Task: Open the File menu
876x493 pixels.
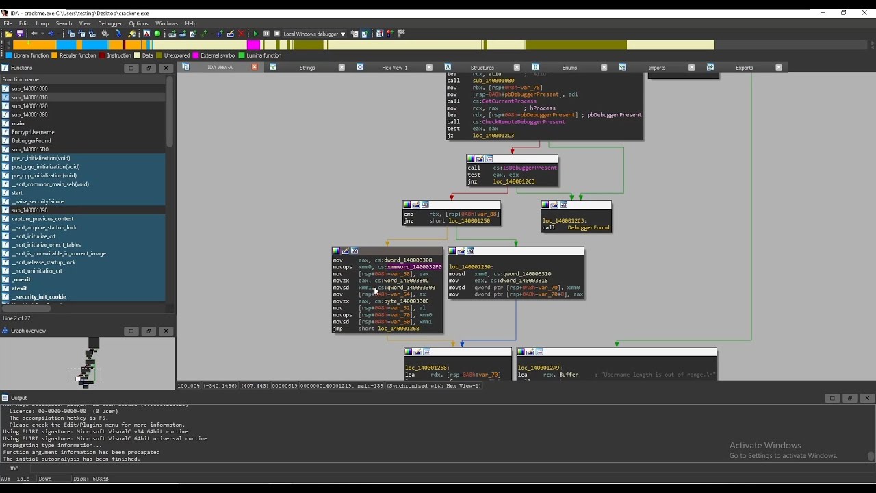Action: [8, 23]
